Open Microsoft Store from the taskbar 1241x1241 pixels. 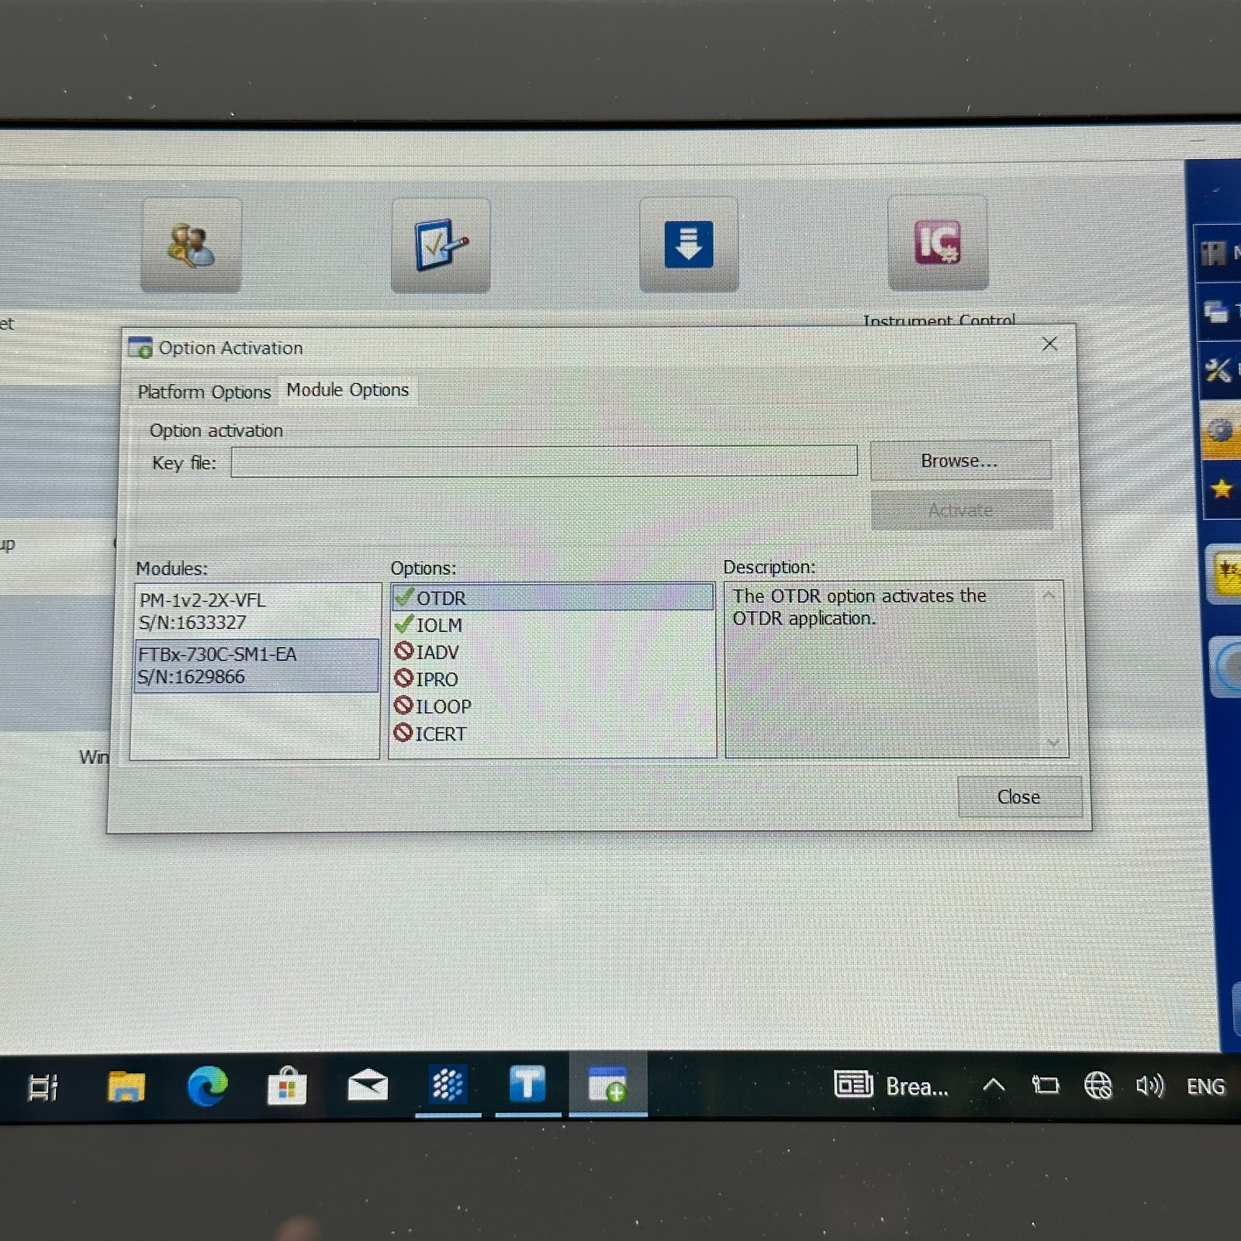287,1086
